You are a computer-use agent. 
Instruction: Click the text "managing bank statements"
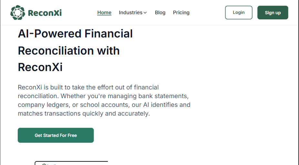coord(155,96)
